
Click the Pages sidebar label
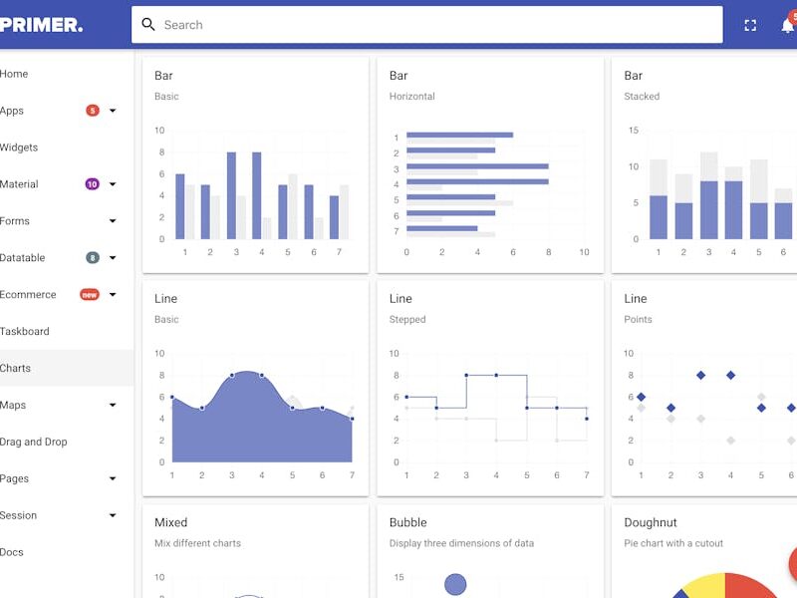[x=14, y=478]
